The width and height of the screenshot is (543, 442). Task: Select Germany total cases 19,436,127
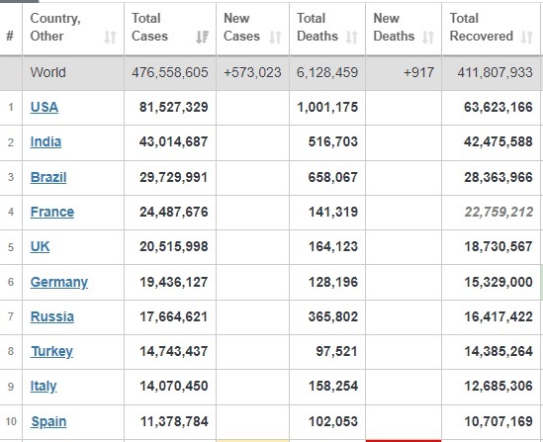point(174,282)
